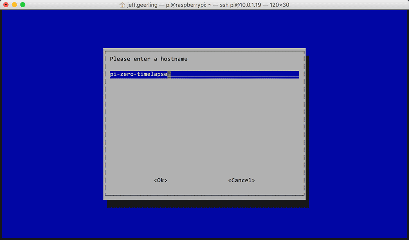
Task: Click the word 'hostname' in the prompt
Action: (x=174, y=59)
